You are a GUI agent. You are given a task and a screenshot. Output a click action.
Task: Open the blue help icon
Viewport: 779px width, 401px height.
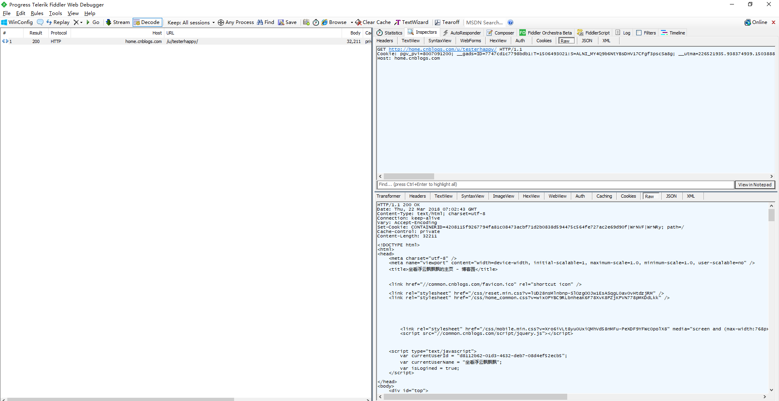coord(510,22)
